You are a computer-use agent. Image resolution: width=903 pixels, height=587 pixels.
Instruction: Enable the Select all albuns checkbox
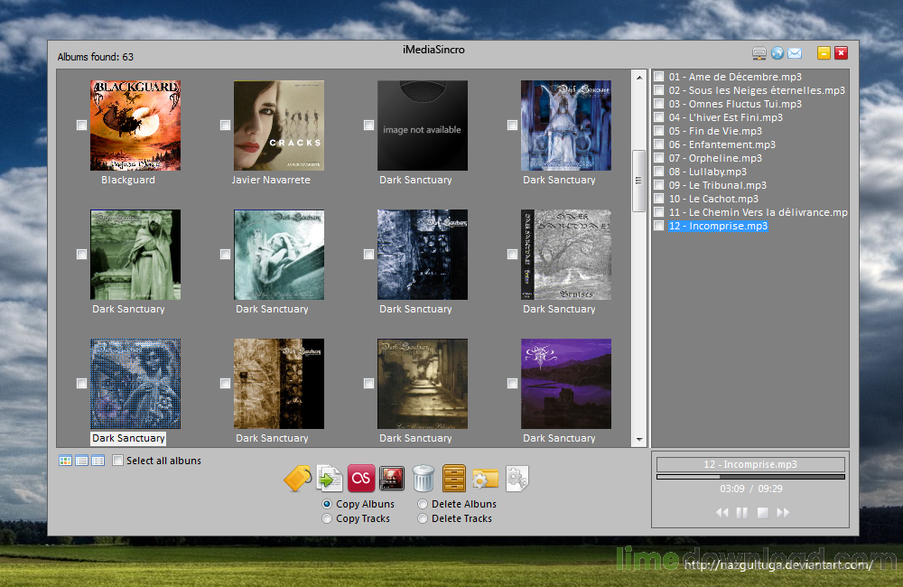click(117, 461)
